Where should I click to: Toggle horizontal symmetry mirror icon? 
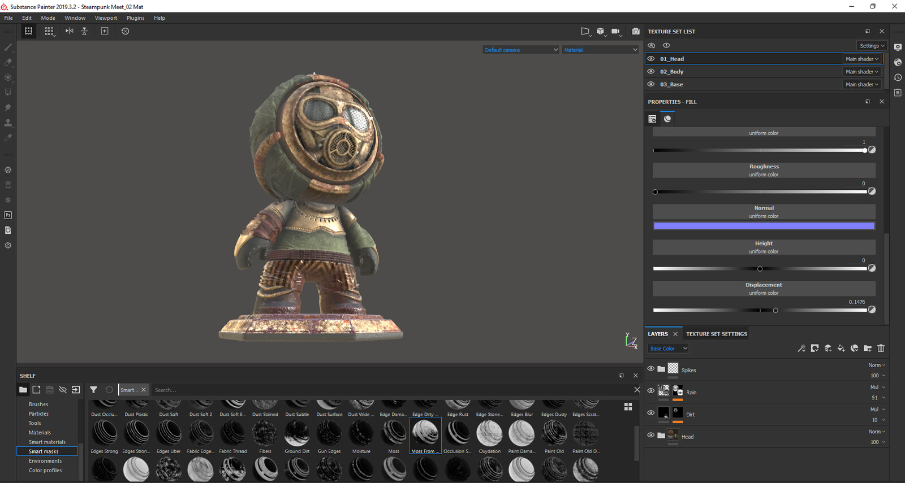point(69,31)
